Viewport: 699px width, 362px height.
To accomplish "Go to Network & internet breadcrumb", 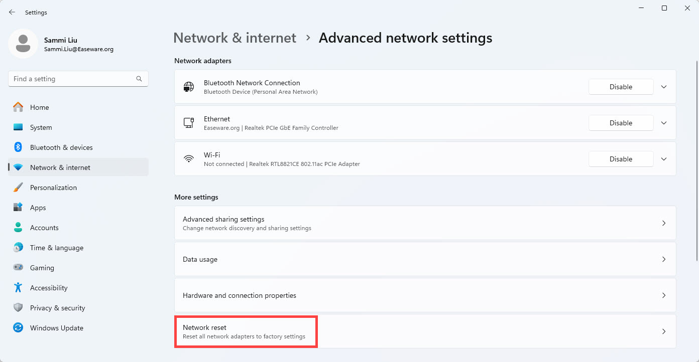I will [x=235, y=38].
